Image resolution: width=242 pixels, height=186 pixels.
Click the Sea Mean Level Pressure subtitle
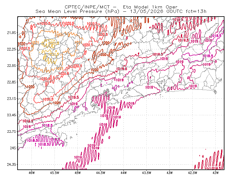(121, 11)
